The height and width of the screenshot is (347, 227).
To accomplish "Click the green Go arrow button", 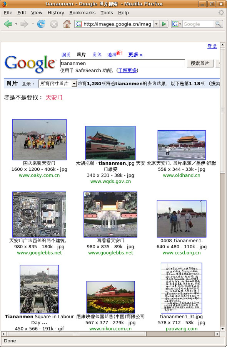I will 164,24.
